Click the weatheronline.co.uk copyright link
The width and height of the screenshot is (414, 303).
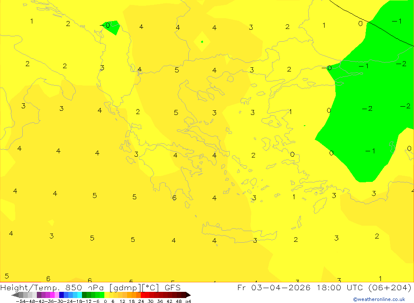379,299
